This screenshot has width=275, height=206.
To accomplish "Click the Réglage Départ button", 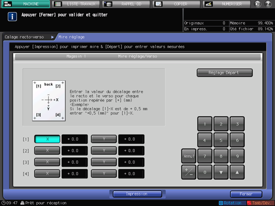I will click(x=224, y=73).
